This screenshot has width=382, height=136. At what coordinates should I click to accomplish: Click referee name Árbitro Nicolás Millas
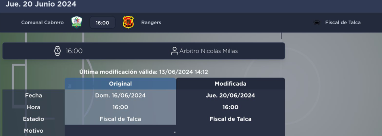[x=209, y=51]
